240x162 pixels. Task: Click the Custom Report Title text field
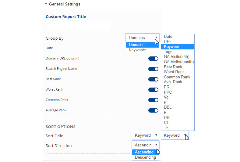(78, 25)
